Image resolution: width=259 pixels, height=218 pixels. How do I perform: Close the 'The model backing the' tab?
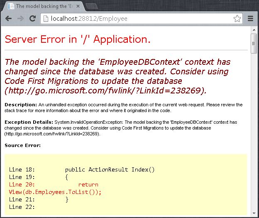pyautogui.click(x=78, y=6)
